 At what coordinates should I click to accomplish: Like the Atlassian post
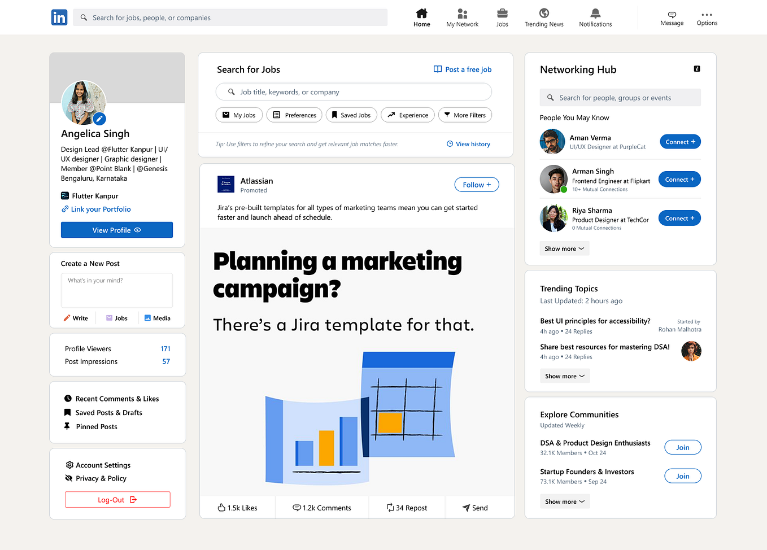[x=237, y=507]
